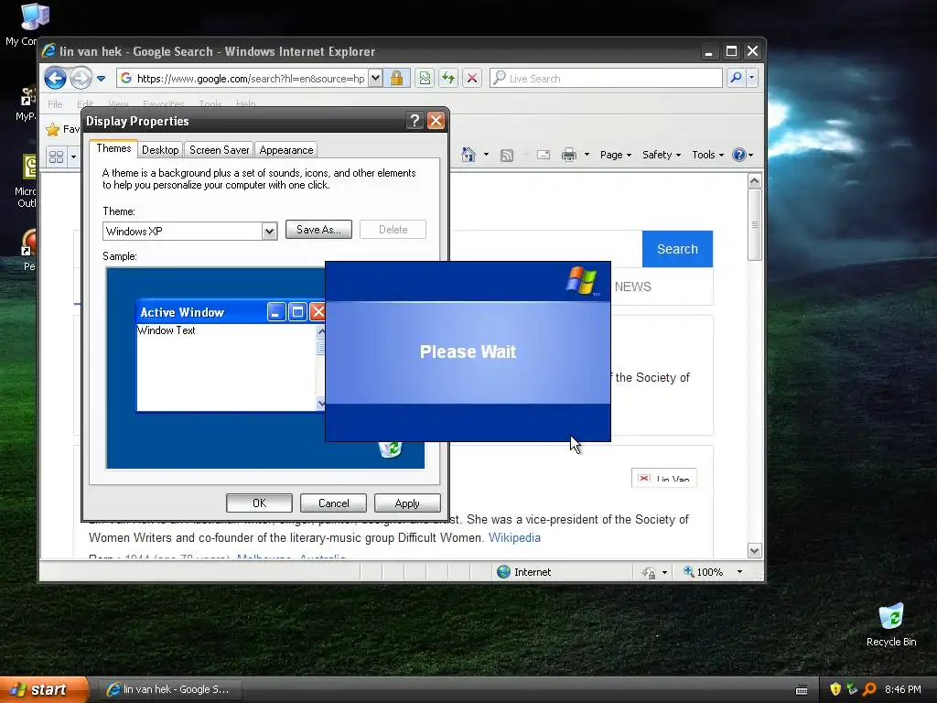Click the Start button

44,689
